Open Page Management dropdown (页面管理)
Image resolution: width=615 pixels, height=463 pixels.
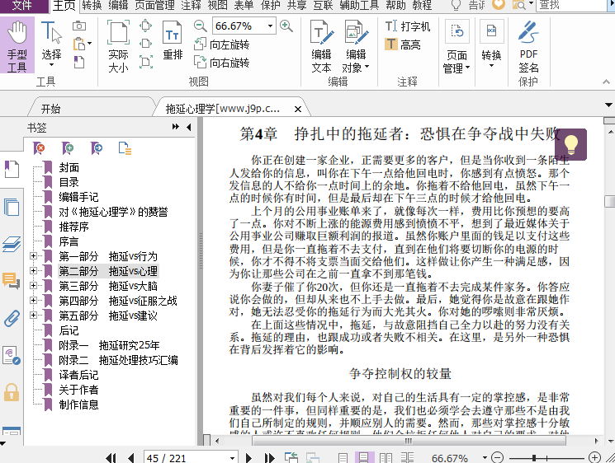[457, 47]
